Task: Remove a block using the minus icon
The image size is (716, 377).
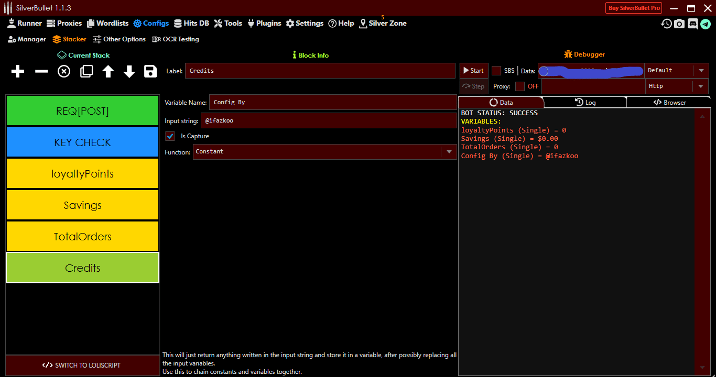Action: click(41, 71)
